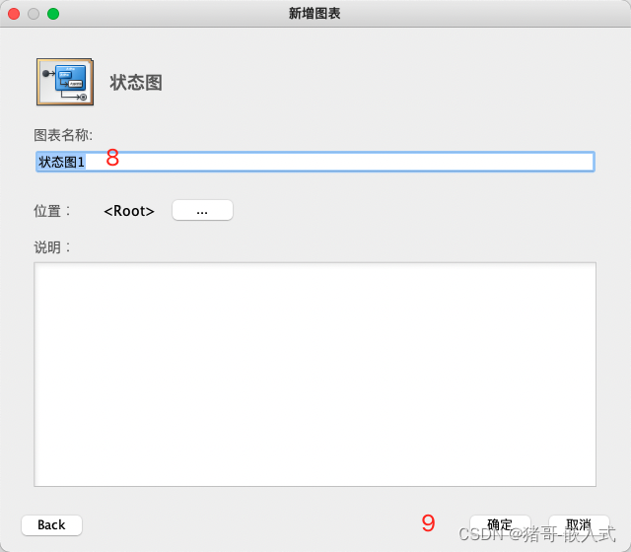Open the location browse '...' button
631x552 pixels.
202,210
